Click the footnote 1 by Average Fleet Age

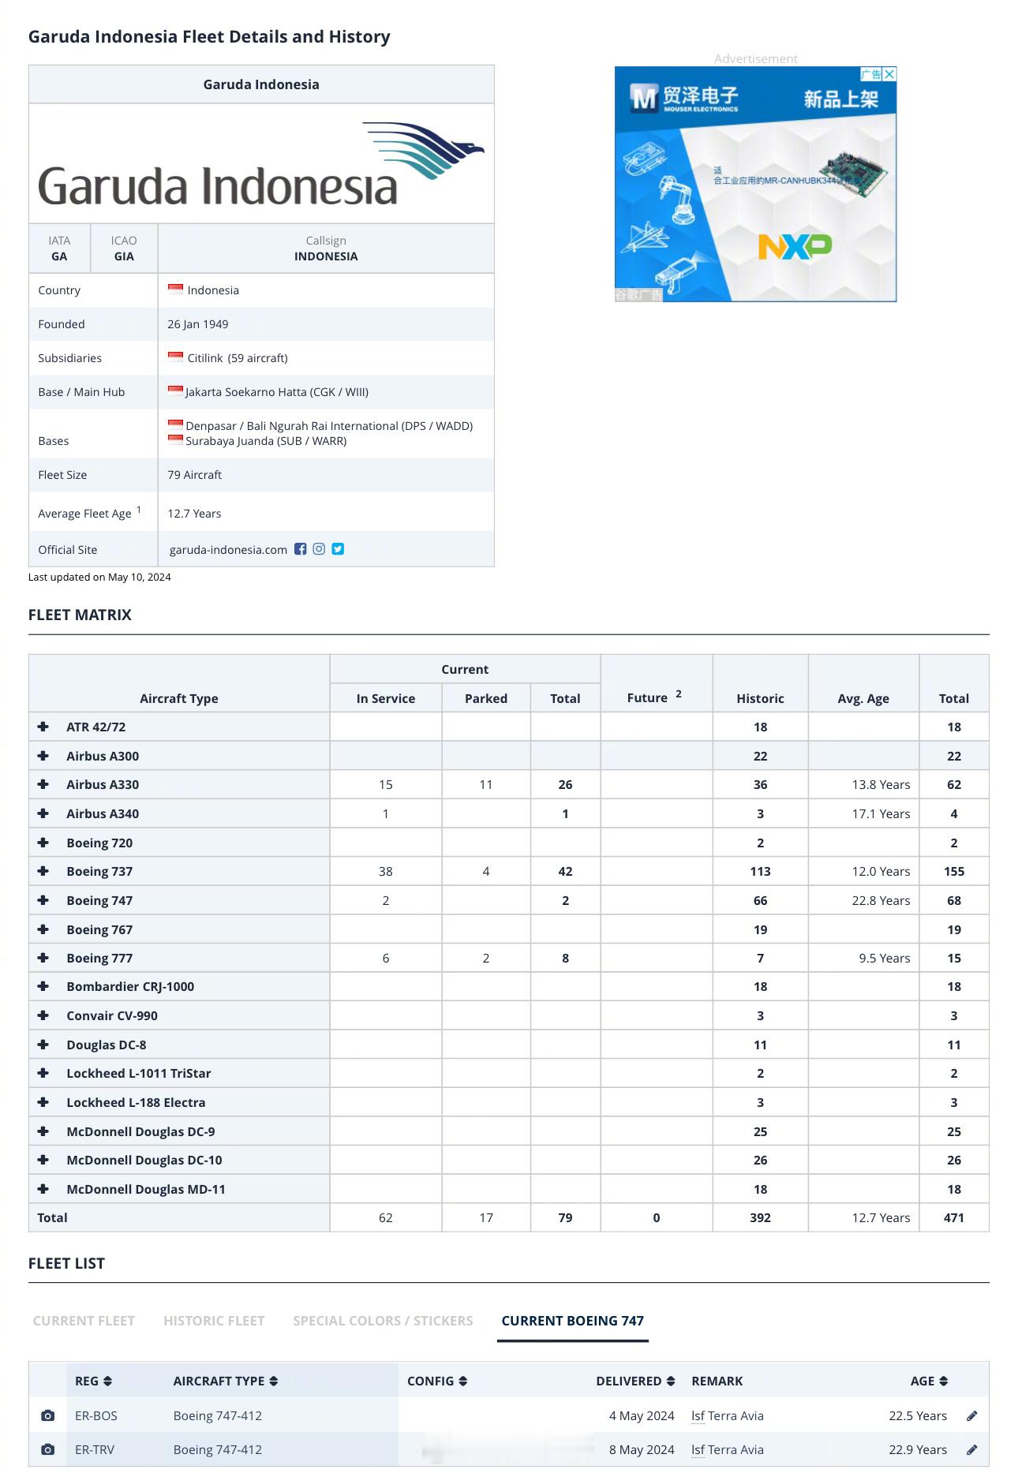pyautogui.click(x=139, y=509)
